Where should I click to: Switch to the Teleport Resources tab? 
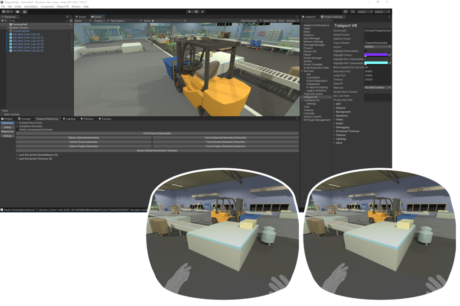click(x=47, y=119)
